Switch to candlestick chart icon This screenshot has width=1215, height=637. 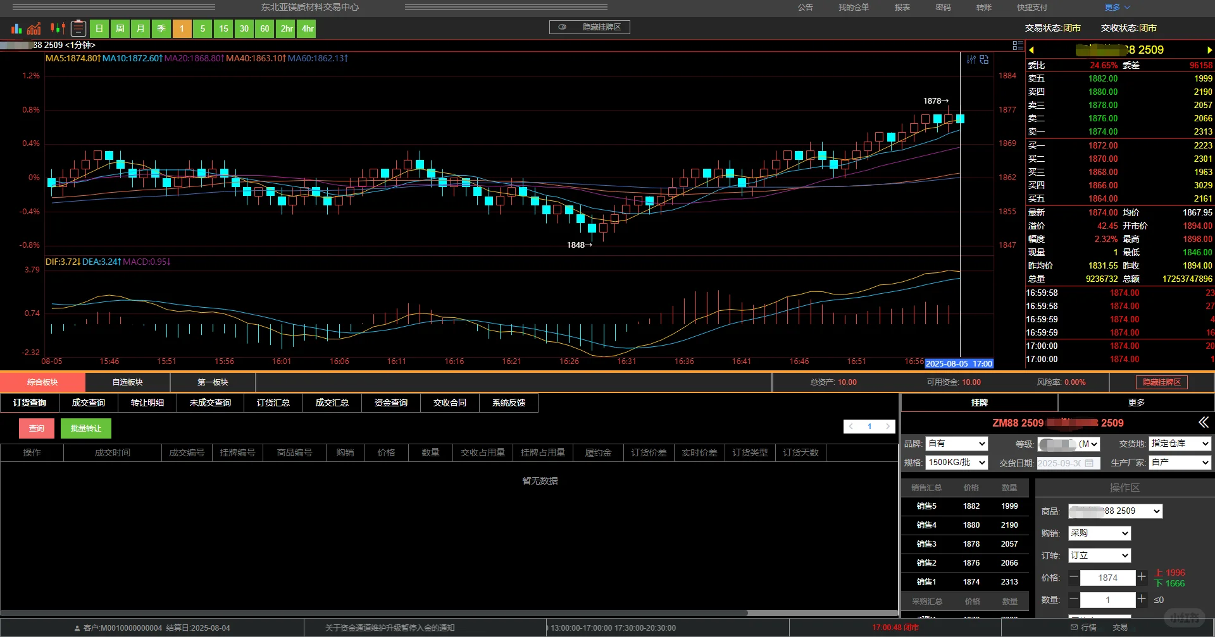pyautogui.click(x=58, y=28)
